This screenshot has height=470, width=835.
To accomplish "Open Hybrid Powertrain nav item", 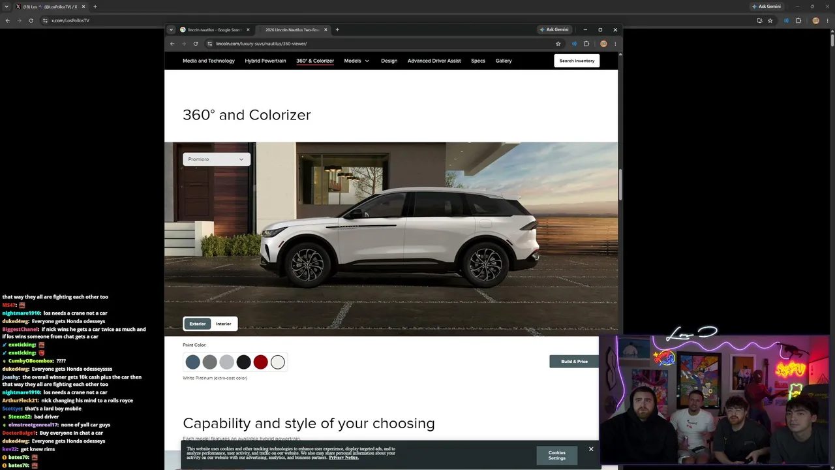I will point(266,61).
